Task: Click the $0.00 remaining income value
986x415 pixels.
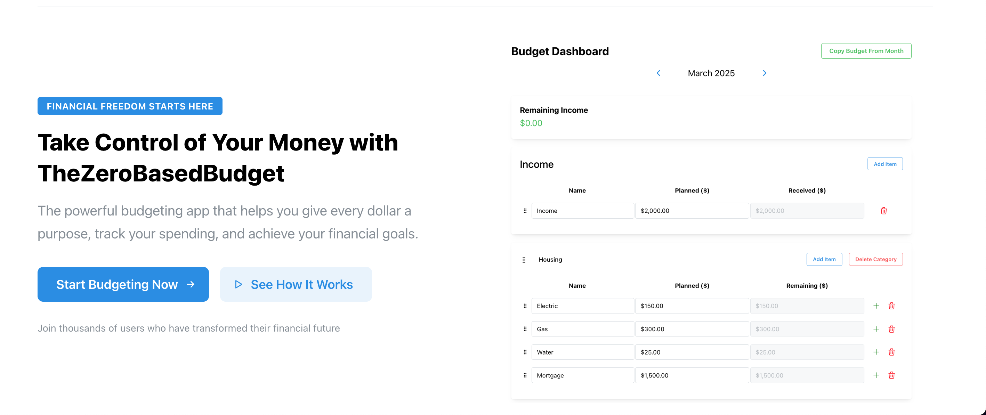Action: tap(531, 123)
